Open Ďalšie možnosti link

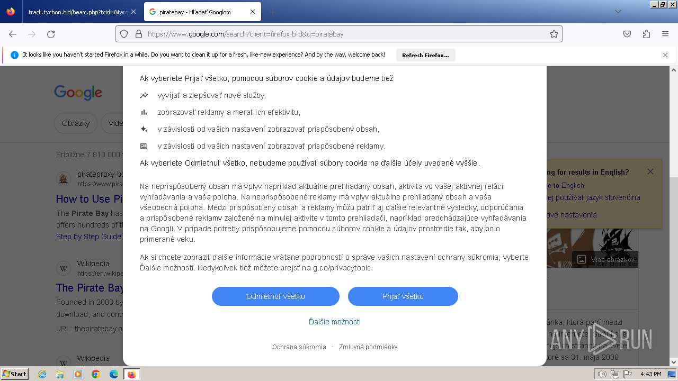(x=335, y=322)
